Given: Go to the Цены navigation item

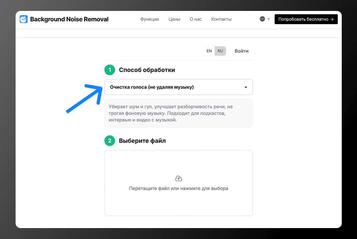Looking at the screenshot, I should (x=174, y=19).
